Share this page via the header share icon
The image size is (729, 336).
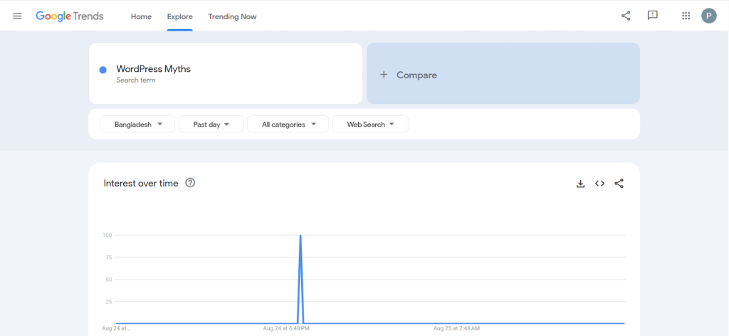[626, 16]
